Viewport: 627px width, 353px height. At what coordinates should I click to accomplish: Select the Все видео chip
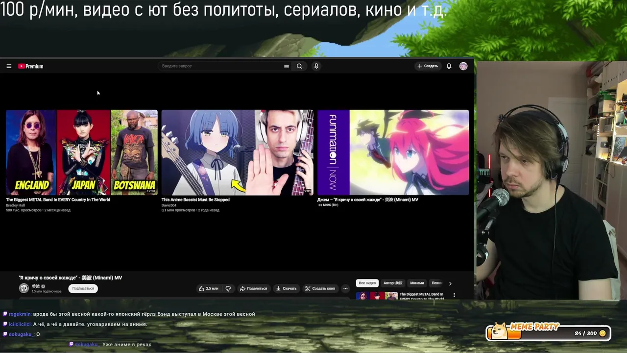[367, 283]
